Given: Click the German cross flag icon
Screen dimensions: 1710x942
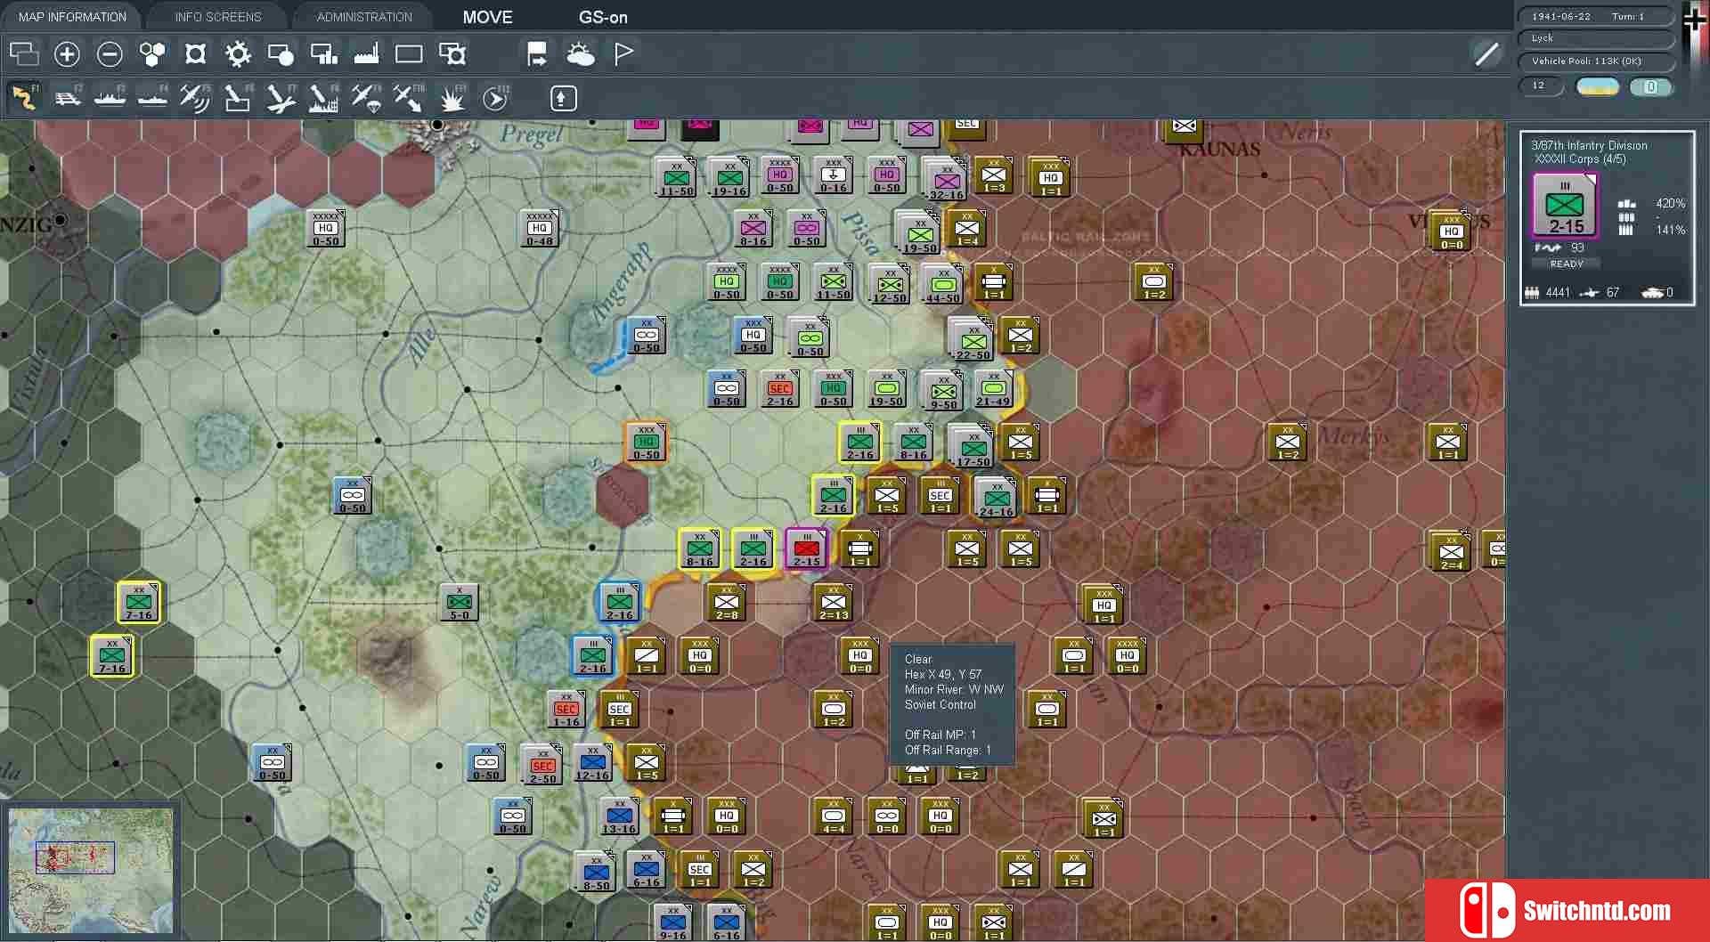Looking at the screenshot, I should 1695,20.
